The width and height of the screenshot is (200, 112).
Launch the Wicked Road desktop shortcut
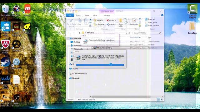[x=16, y=63]
